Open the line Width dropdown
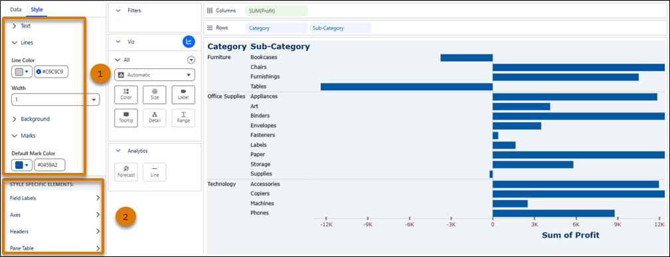Viewport: 670px width, 257px height. (56, 100)
